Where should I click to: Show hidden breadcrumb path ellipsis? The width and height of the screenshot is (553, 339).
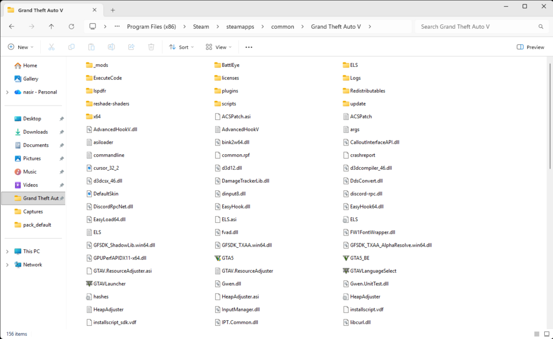pyautogui.click(x=117, y=27)
